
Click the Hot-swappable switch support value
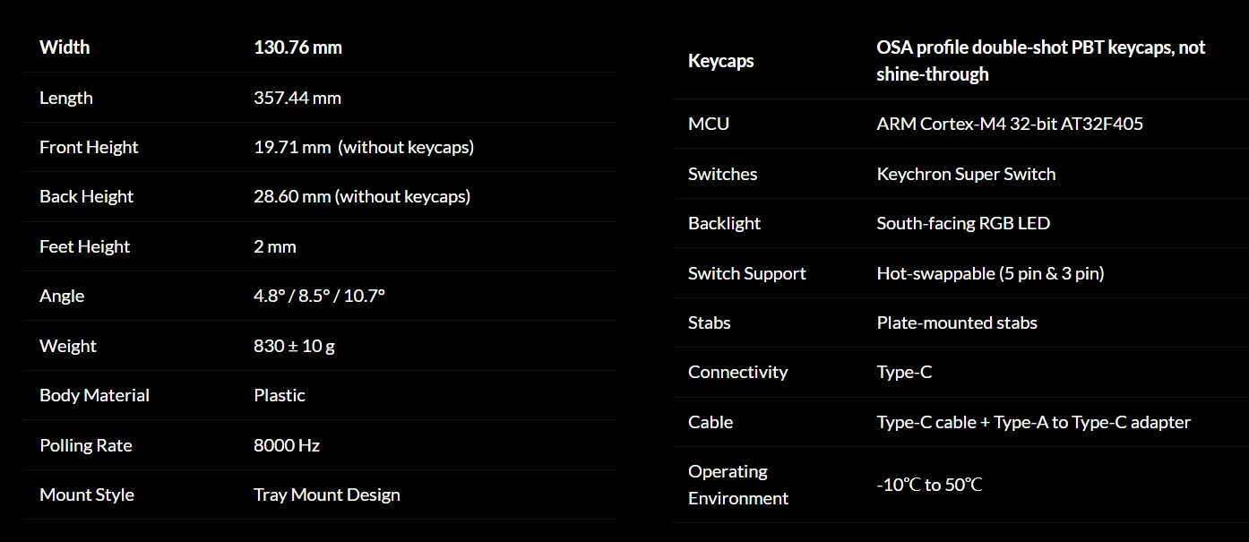(x=989, y=273)
